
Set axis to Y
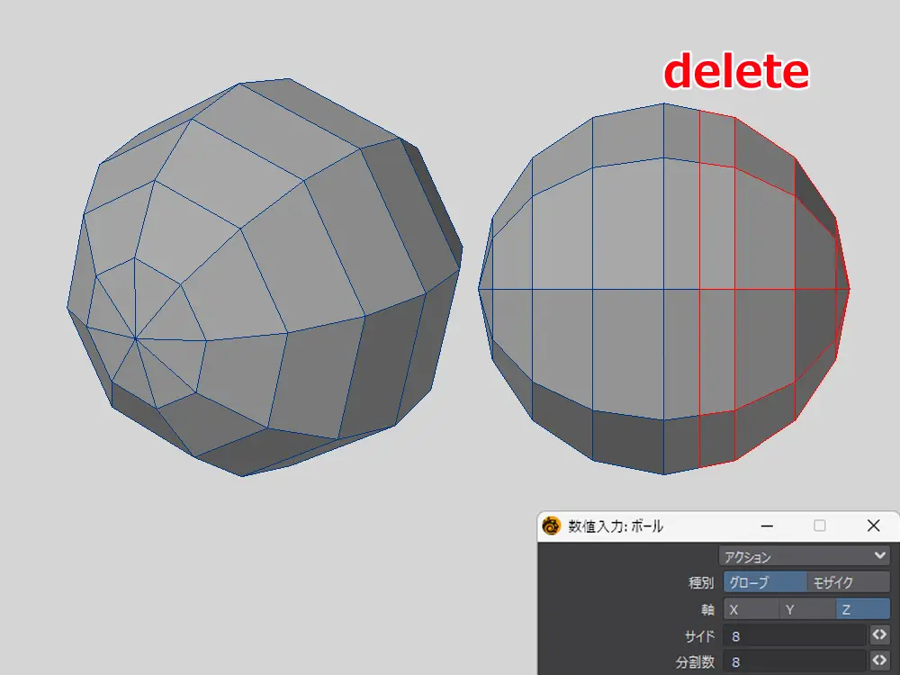806,609
